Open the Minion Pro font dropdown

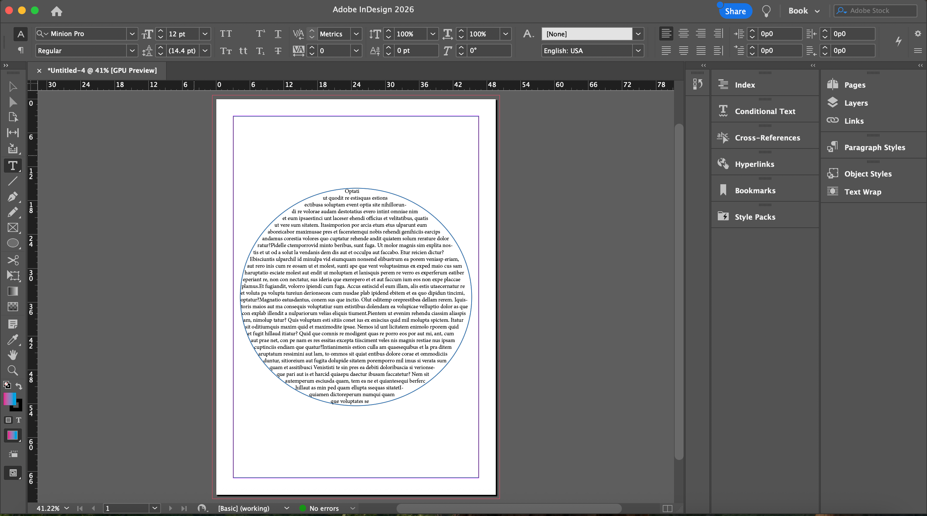coord(132,34)
